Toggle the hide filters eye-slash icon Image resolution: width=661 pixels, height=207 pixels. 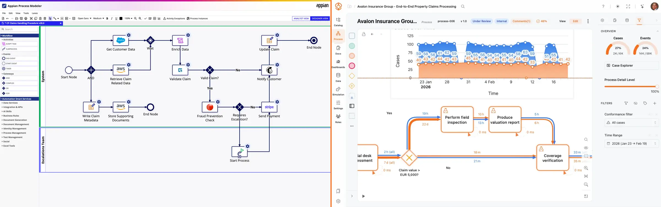pos(636,103)
